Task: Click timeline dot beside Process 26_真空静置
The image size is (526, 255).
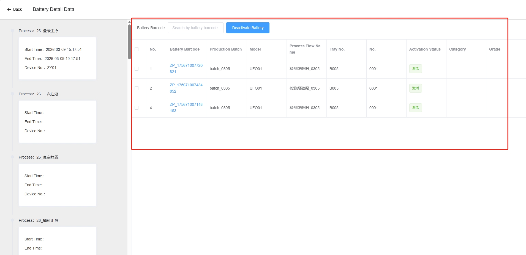Action: (12, 157)
